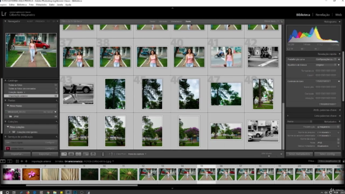The width and height of the screenshot is (345, 194).
Task: Add a new folder with plus icon
Action: point(57,101)
